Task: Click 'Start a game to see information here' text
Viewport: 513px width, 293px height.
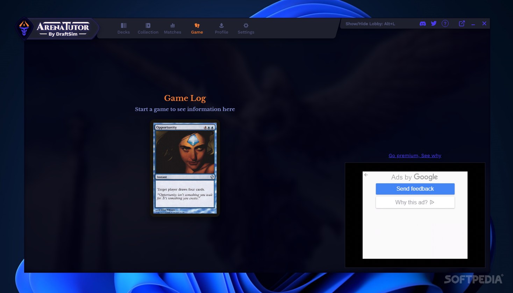Action: 185,109
